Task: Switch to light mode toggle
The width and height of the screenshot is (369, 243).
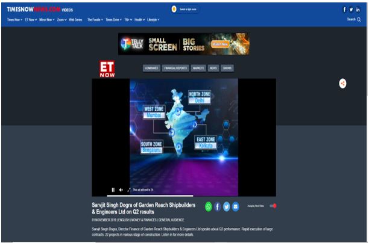Action: tap(184, 10)
